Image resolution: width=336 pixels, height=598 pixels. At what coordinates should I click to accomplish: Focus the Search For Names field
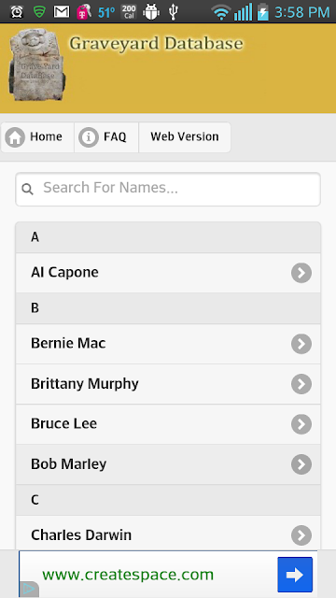tap(168, 189)
